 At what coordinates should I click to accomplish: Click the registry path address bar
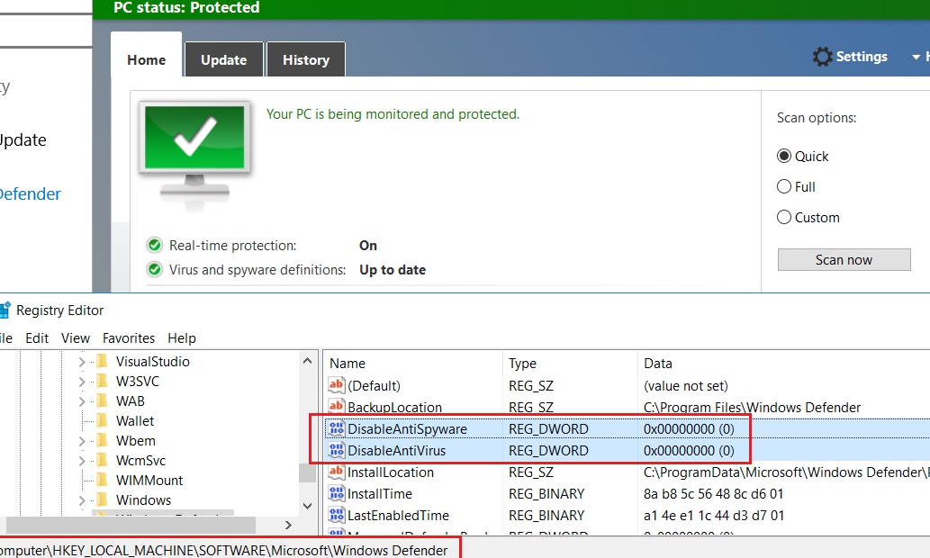(x=228, y=550)
